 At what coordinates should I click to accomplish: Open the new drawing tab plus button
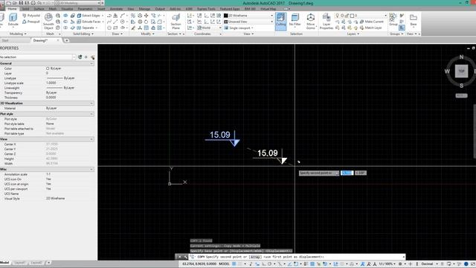tap(66, 40)
